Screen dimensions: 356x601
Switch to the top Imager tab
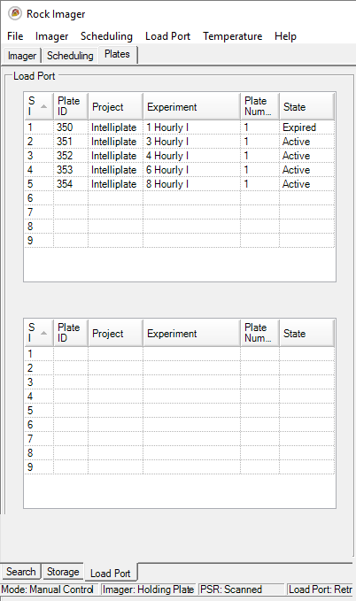[x=22, y=56]
